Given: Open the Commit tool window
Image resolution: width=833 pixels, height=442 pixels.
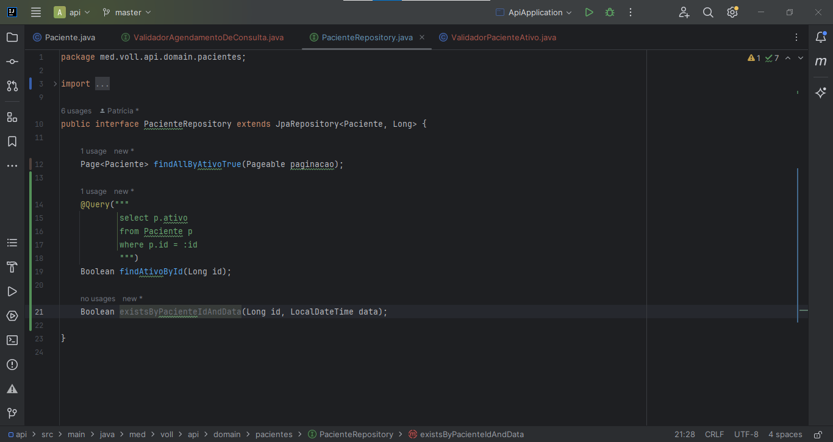Looking at the screenshot, I should coord(12,62).
